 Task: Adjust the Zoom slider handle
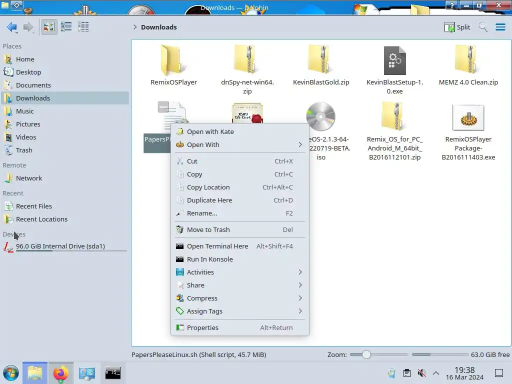pyautogui.click(x=366, y=354)
